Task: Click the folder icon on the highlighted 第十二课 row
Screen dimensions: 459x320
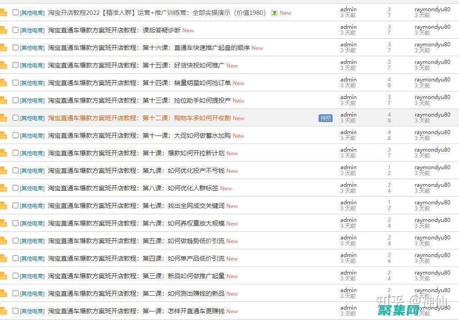Action: (4, 118)
